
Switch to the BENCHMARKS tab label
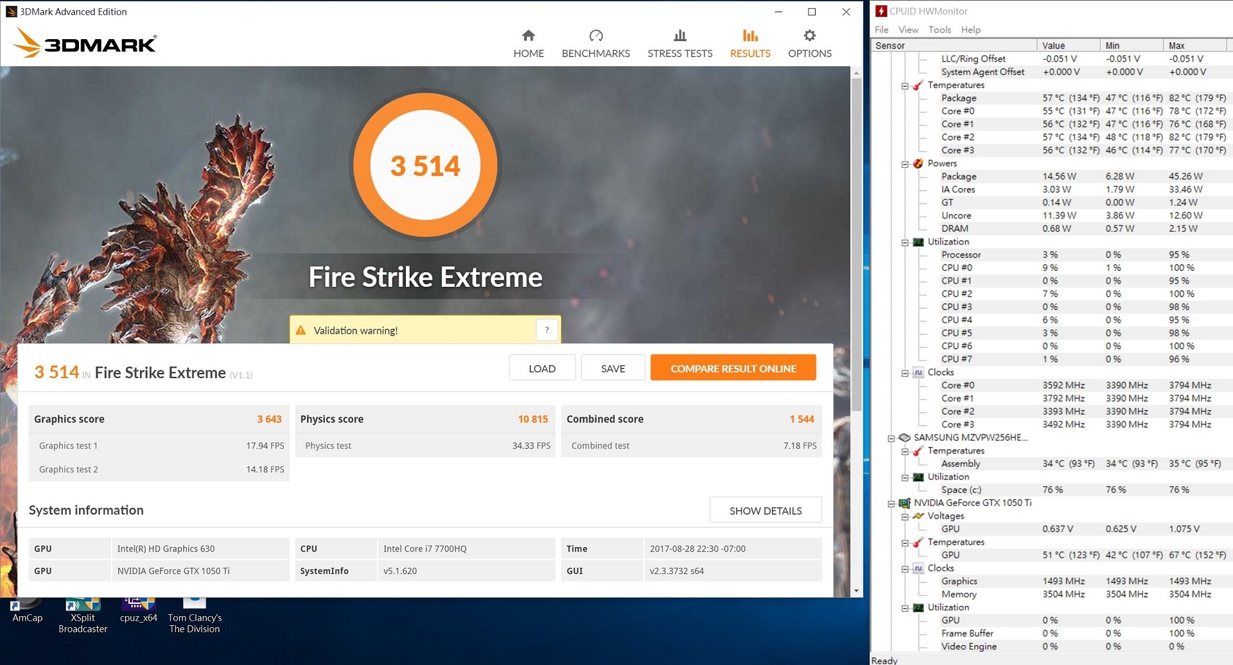tap(596, 53)
